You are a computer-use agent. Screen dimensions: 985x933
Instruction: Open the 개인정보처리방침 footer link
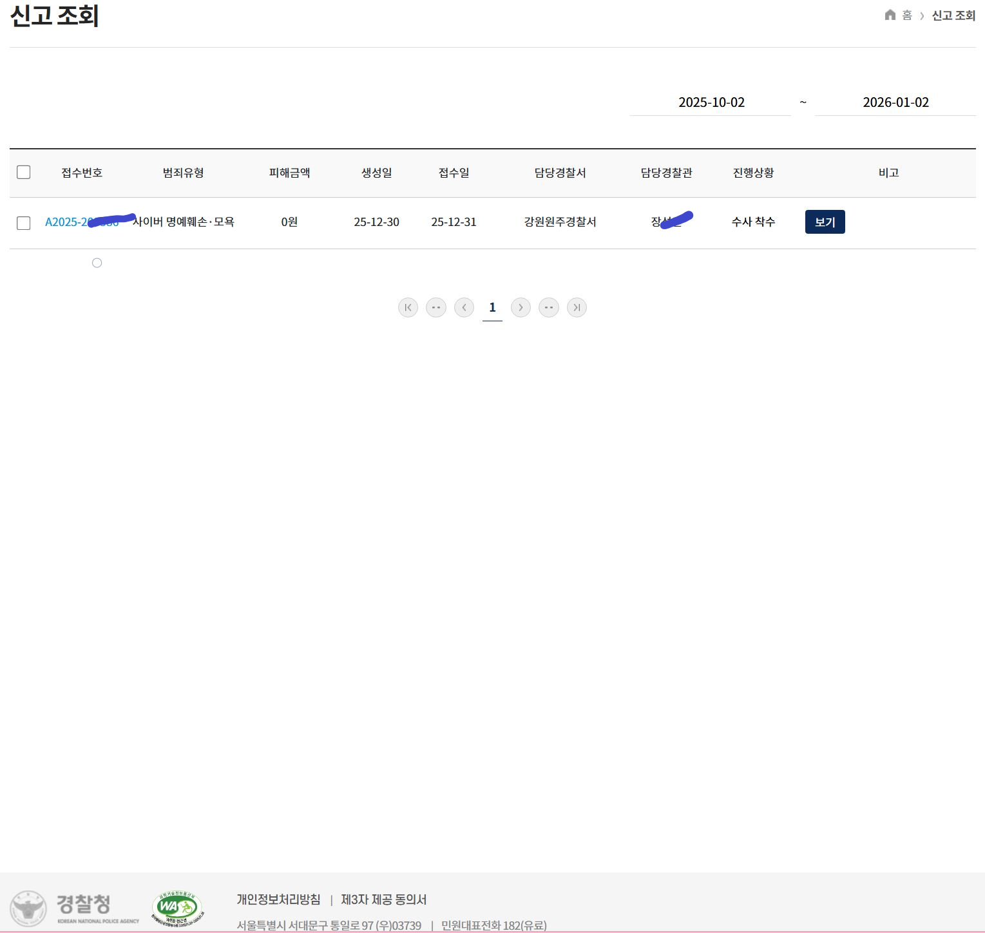tap(278, 900)
